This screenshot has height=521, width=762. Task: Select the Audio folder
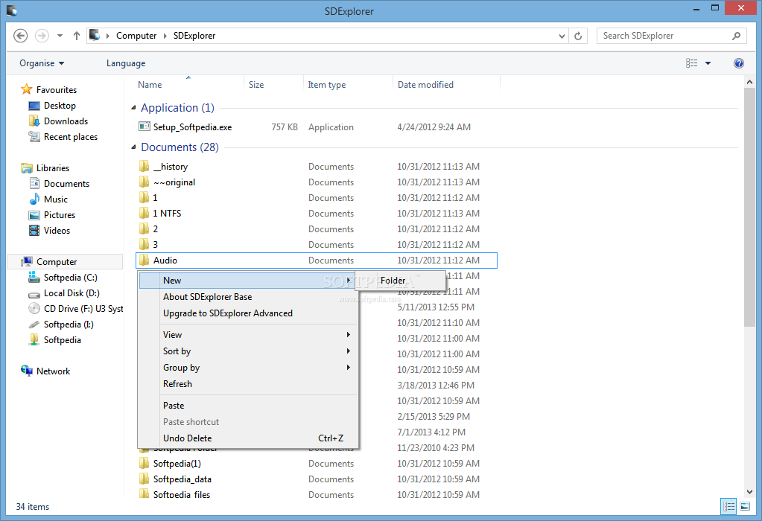(317, 260)
